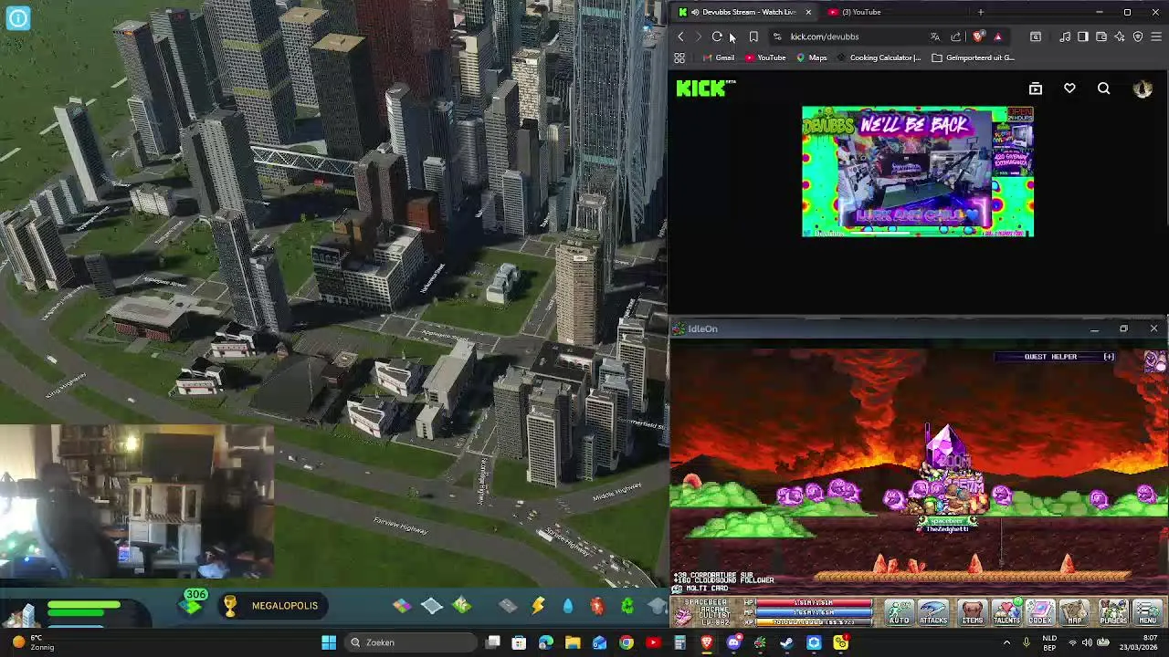Open the ITEMS bag in IdleOn

[x=972, y=612]
